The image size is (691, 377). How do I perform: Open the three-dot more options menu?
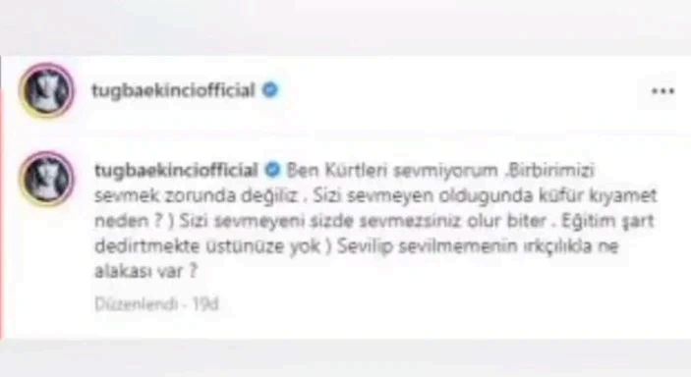click(662, 91)
